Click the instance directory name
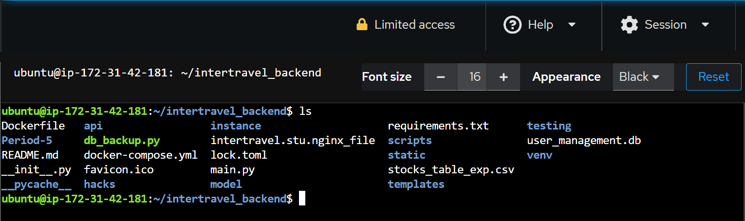This screenshot has height=221, width=745. click(236, 126)
